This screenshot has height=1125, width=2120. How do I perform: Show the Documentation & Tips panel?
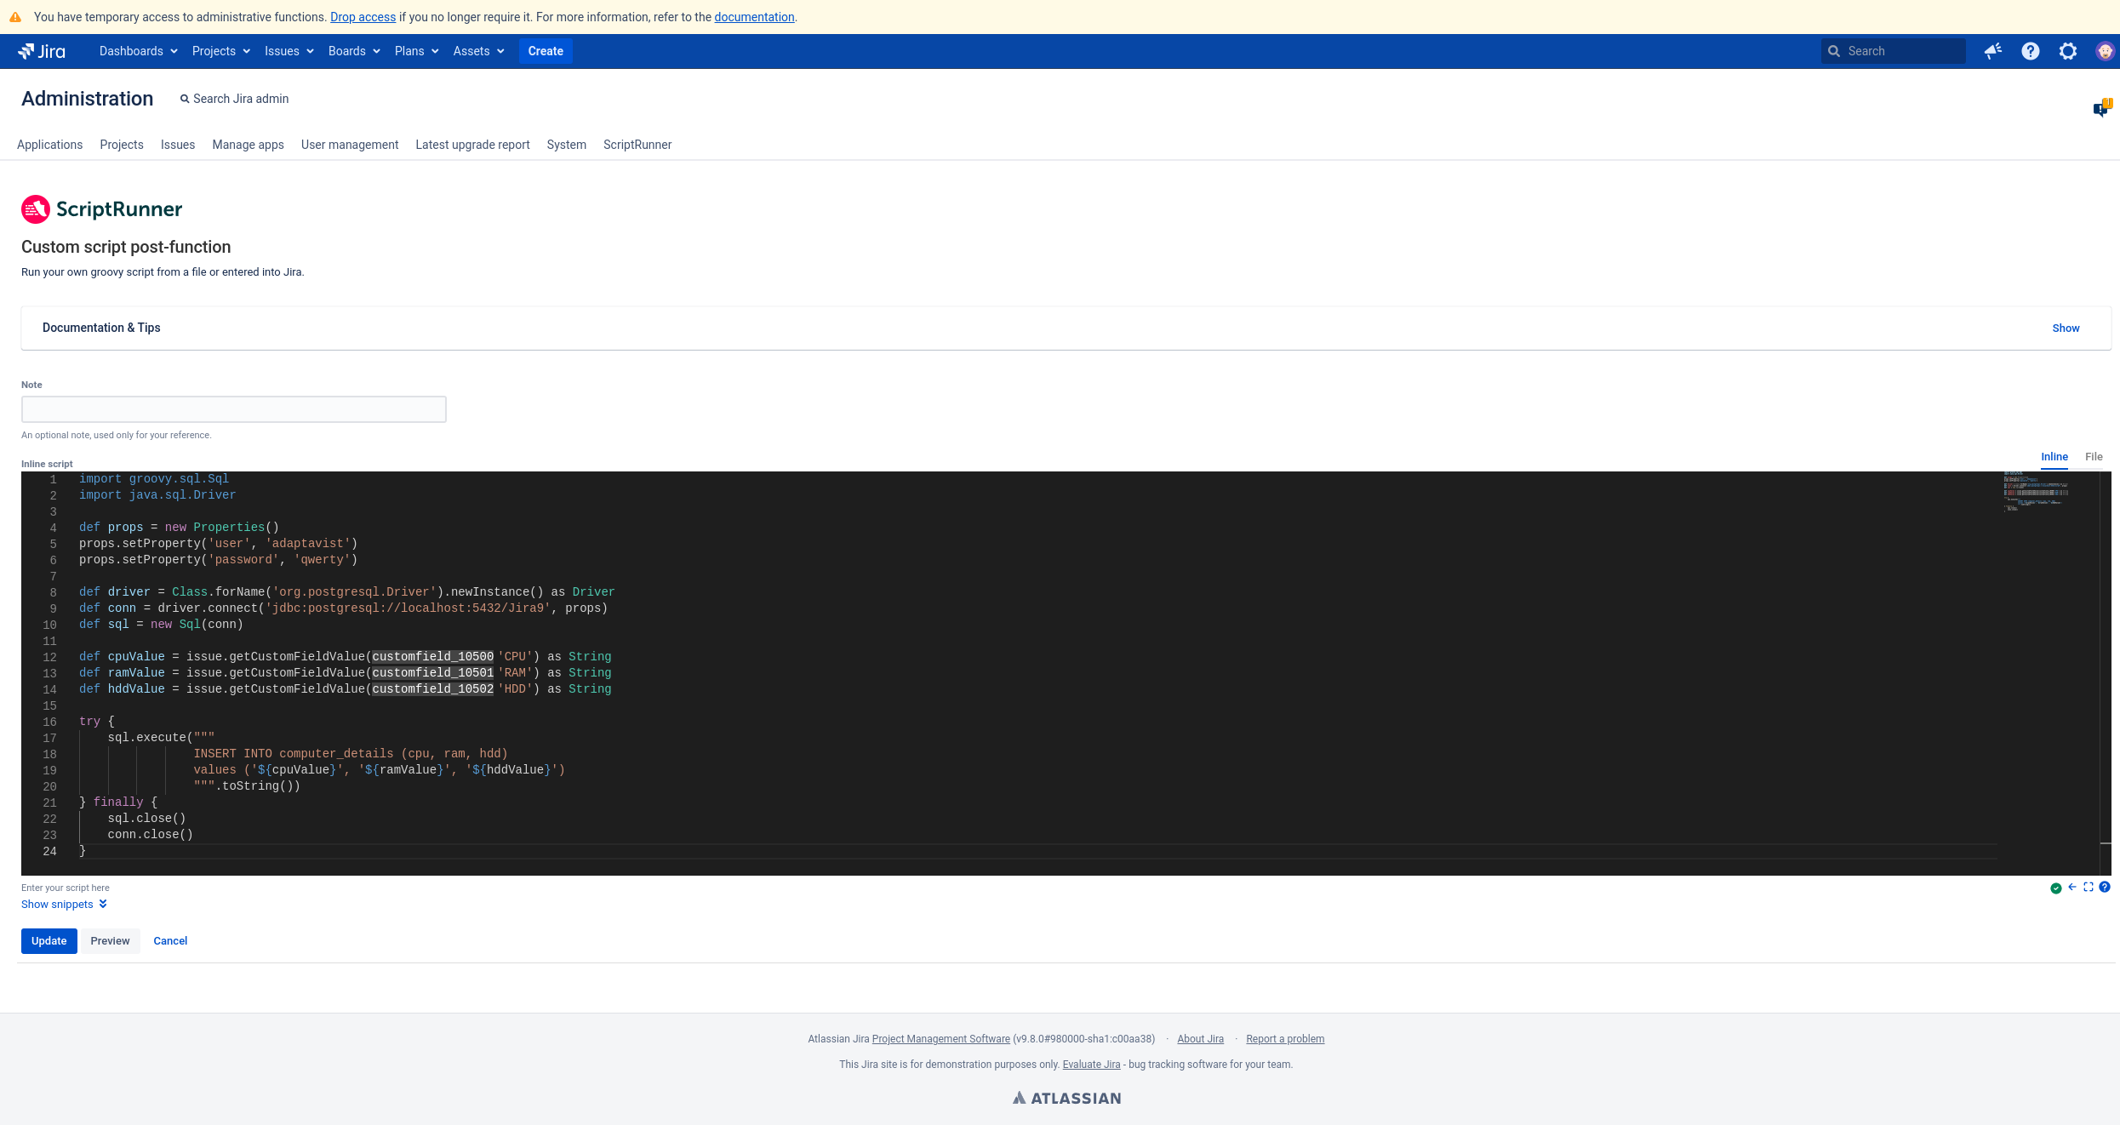(2066, 328)
